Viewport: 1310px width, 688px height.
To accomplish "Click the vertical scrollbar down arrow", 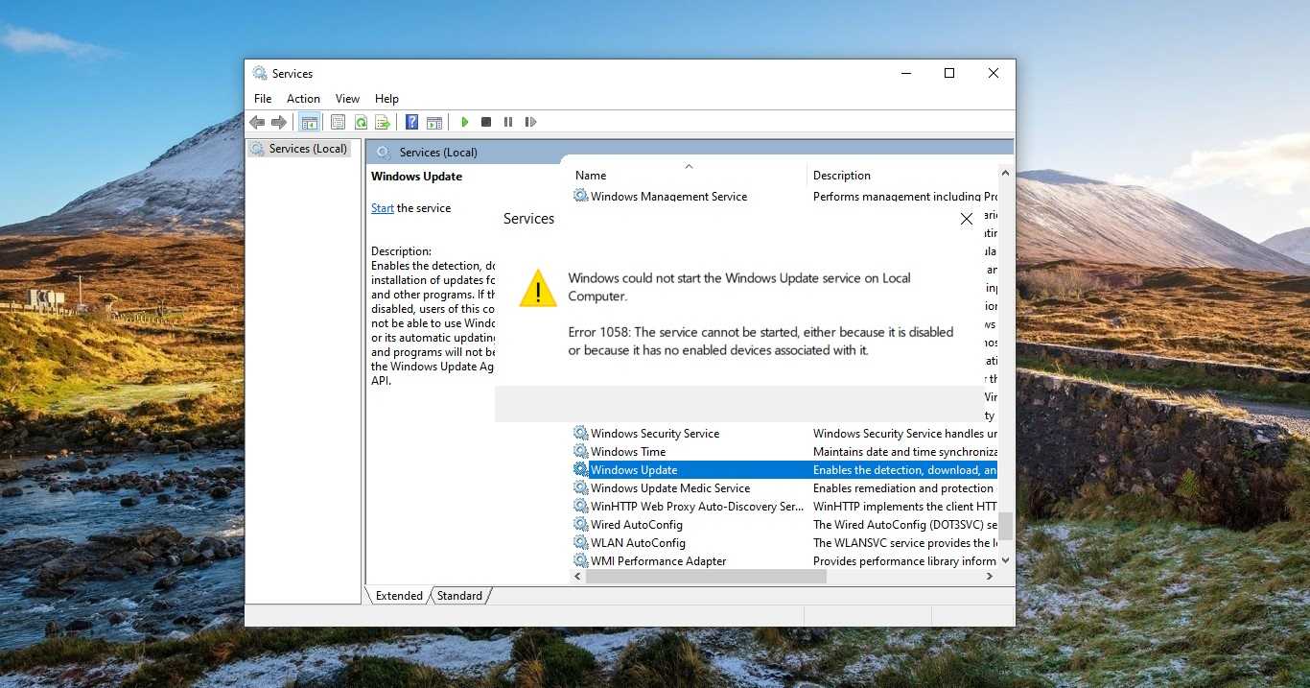I will [1005, 560].
